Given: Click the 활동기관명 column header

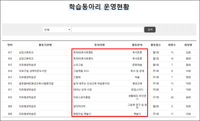Looking at the screenshot, I should [45, 45].
